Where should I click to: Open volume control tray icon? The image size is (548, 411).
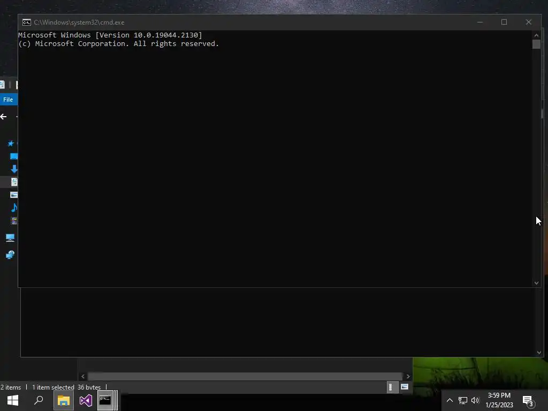coord(475,400)
